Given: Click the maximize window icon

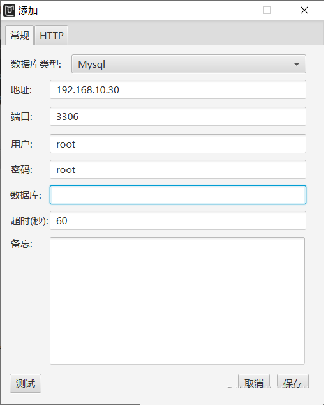Looking at the screenshot, I should (x=267, y=10).
